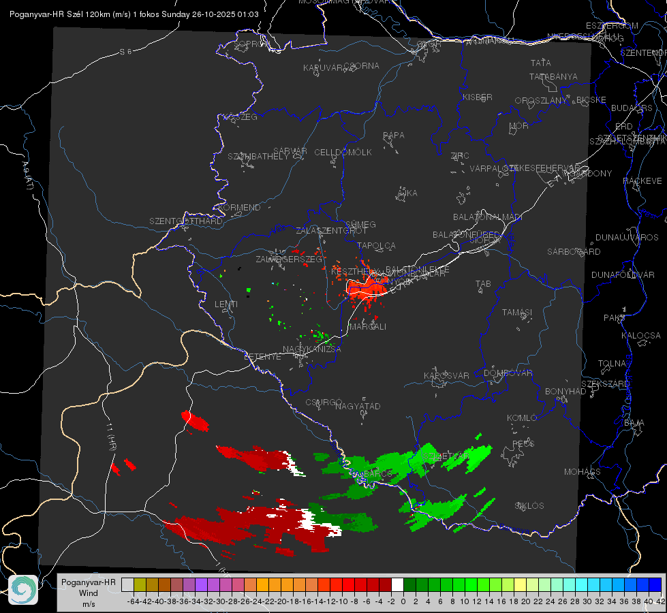Viewport: 667px width, 613px height.
Task: Click the TOLNA city label
Action: [612, 363]
